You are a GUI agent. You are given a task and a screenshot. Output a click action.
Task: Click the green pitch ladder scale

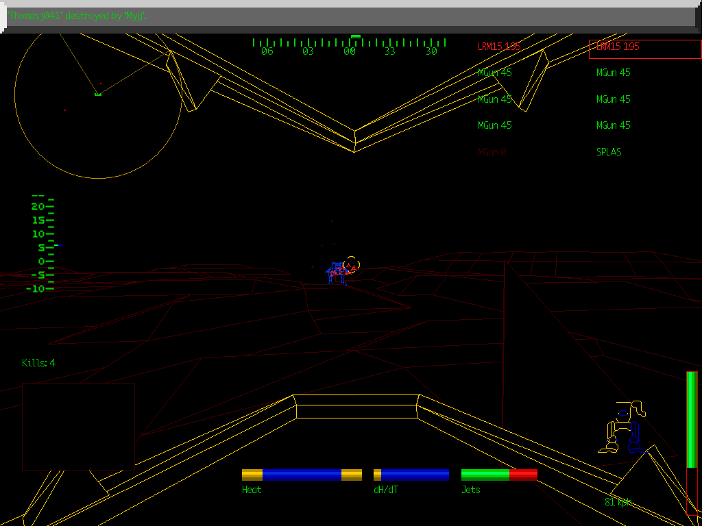43,243
